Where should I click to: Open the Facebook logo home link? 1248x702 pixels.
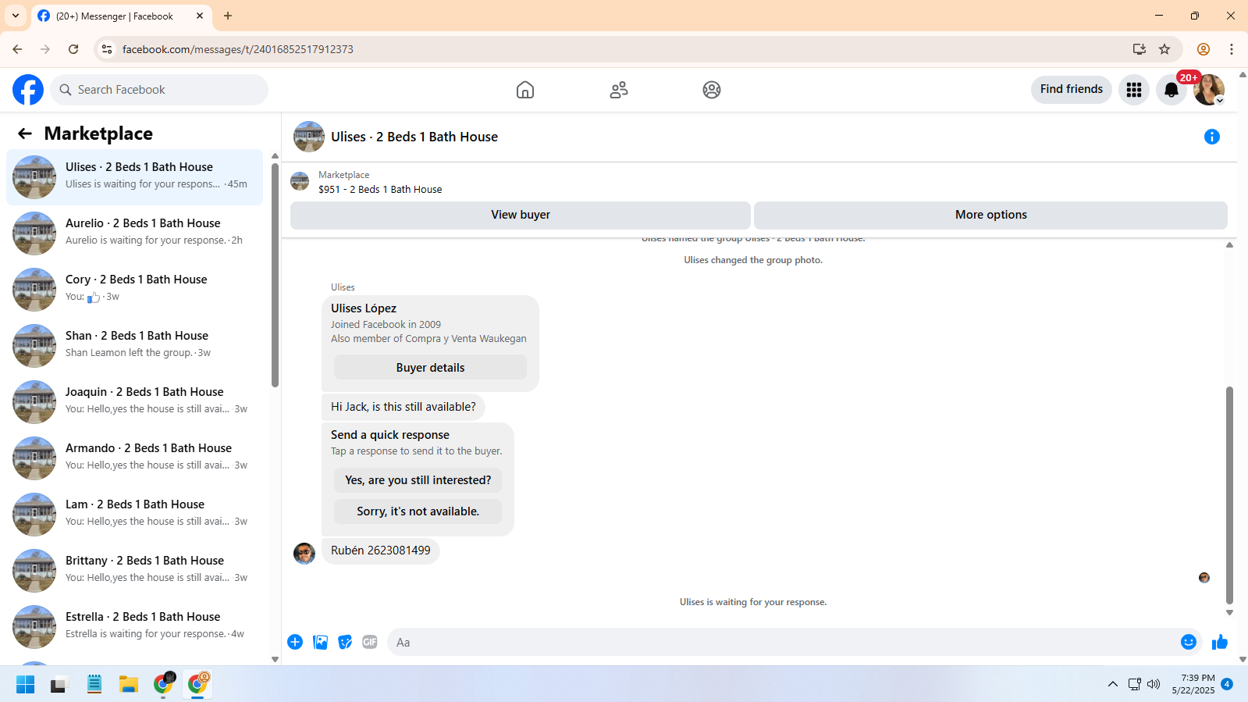tap(28, 90)
